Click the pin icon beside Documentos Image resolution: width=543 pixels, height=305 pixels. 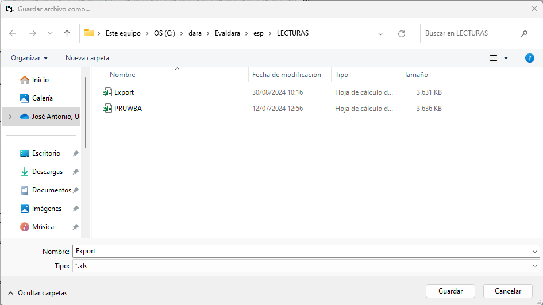[x=75, y=190]
